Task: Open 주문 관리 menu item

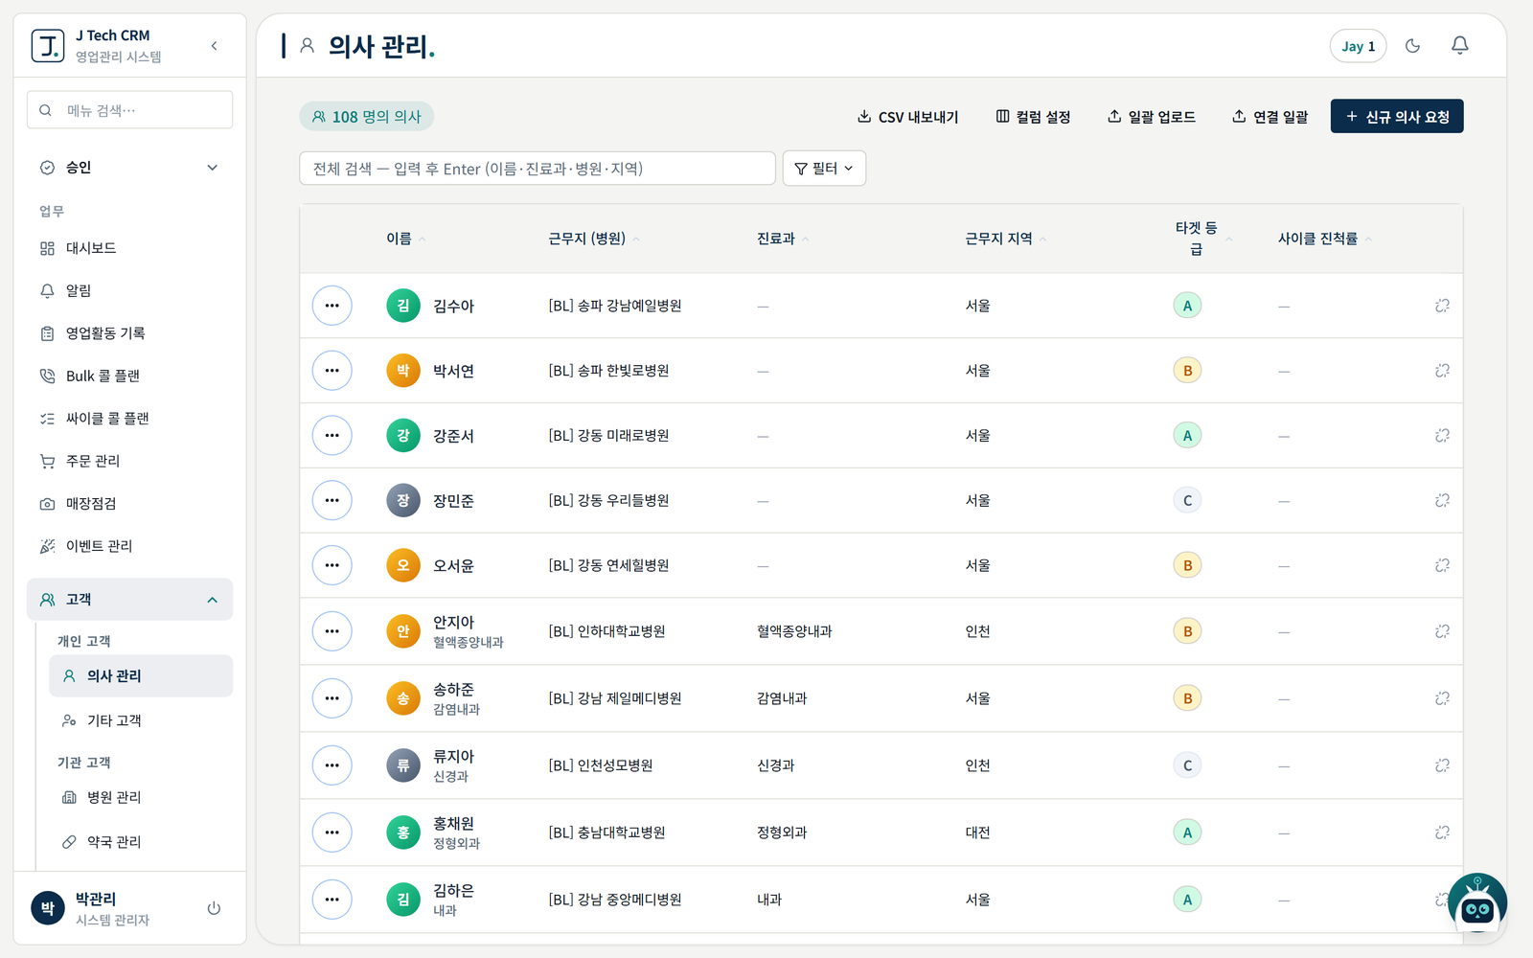Action: (x=129, y=461)
